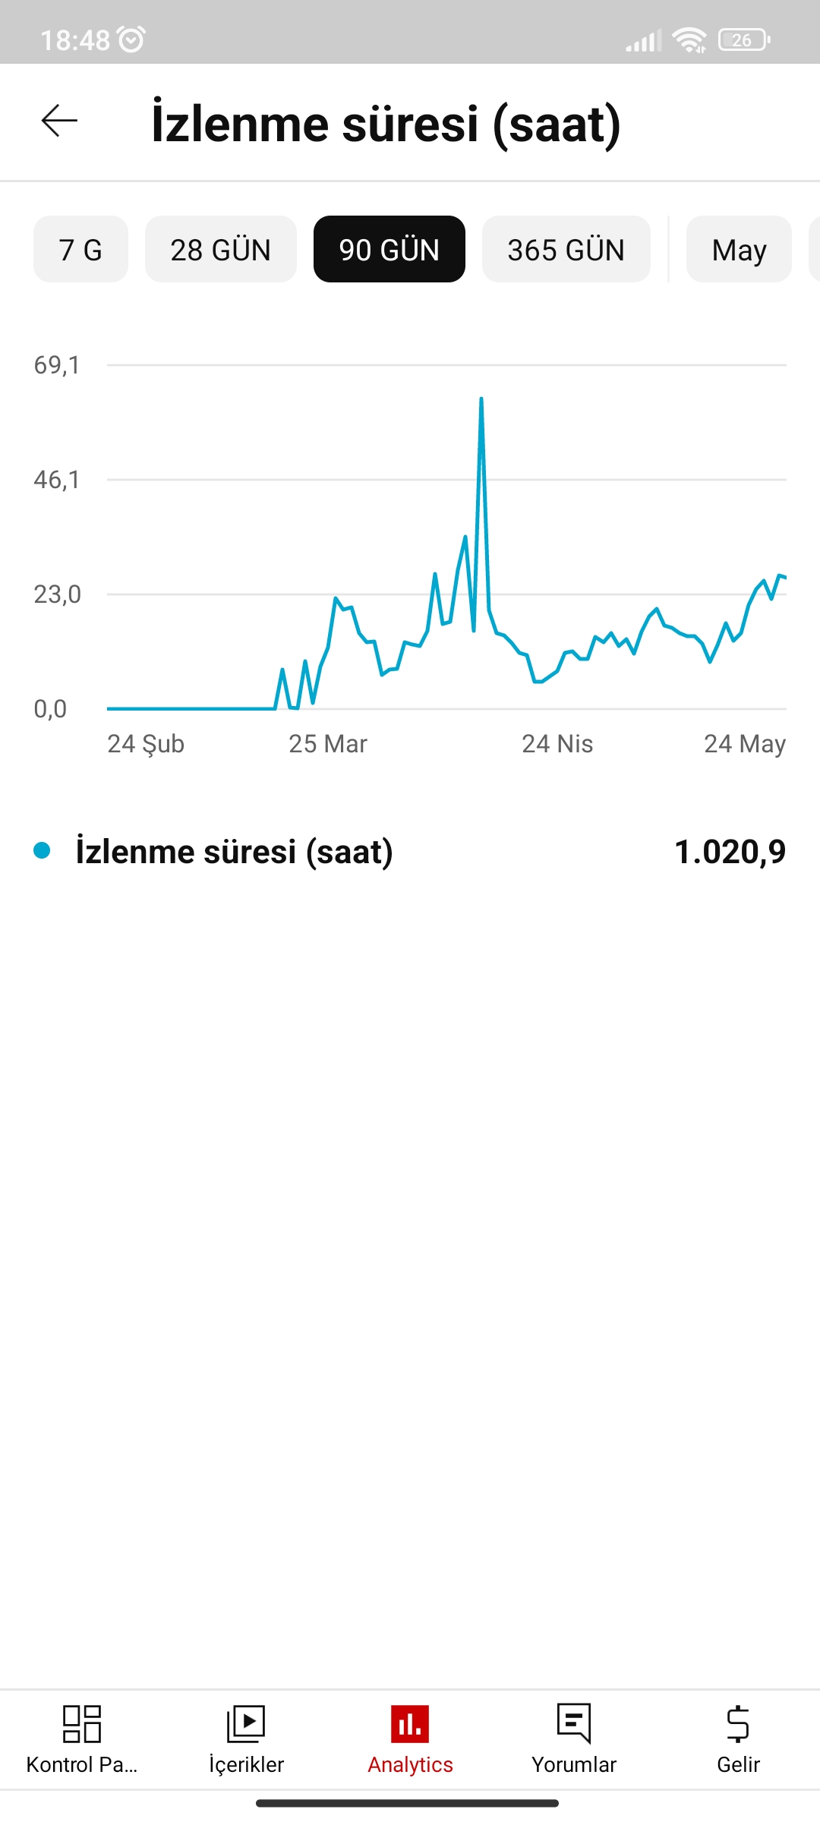Select the 7 G time range chip
The image size is (820, 1822).
click(80, 249)
